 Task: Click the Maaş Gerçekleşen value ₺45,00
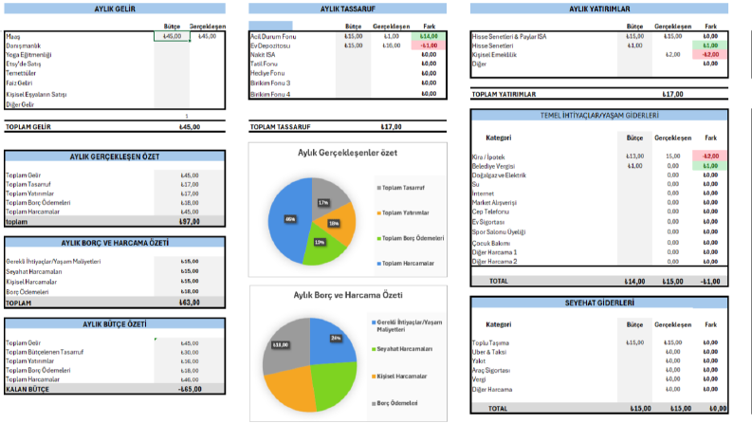click(207, 36)
